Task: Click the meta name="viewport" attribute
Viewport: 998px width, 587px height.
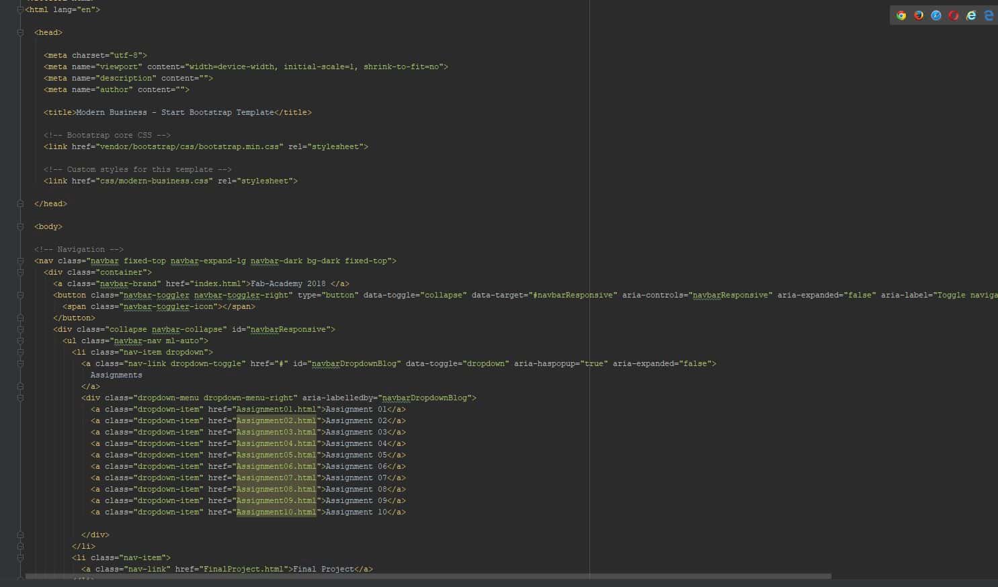Action: click(107, 66)
